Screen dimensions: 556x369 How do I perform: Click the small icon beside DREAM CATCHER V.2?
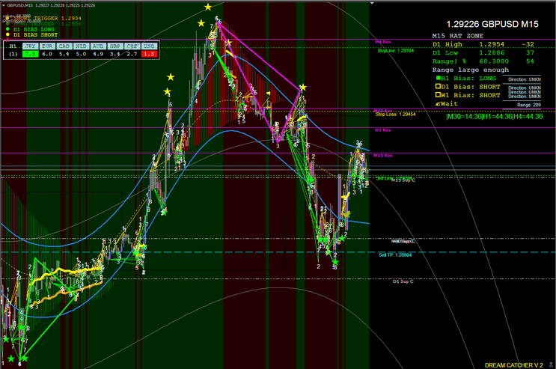[x=551, y=365]
